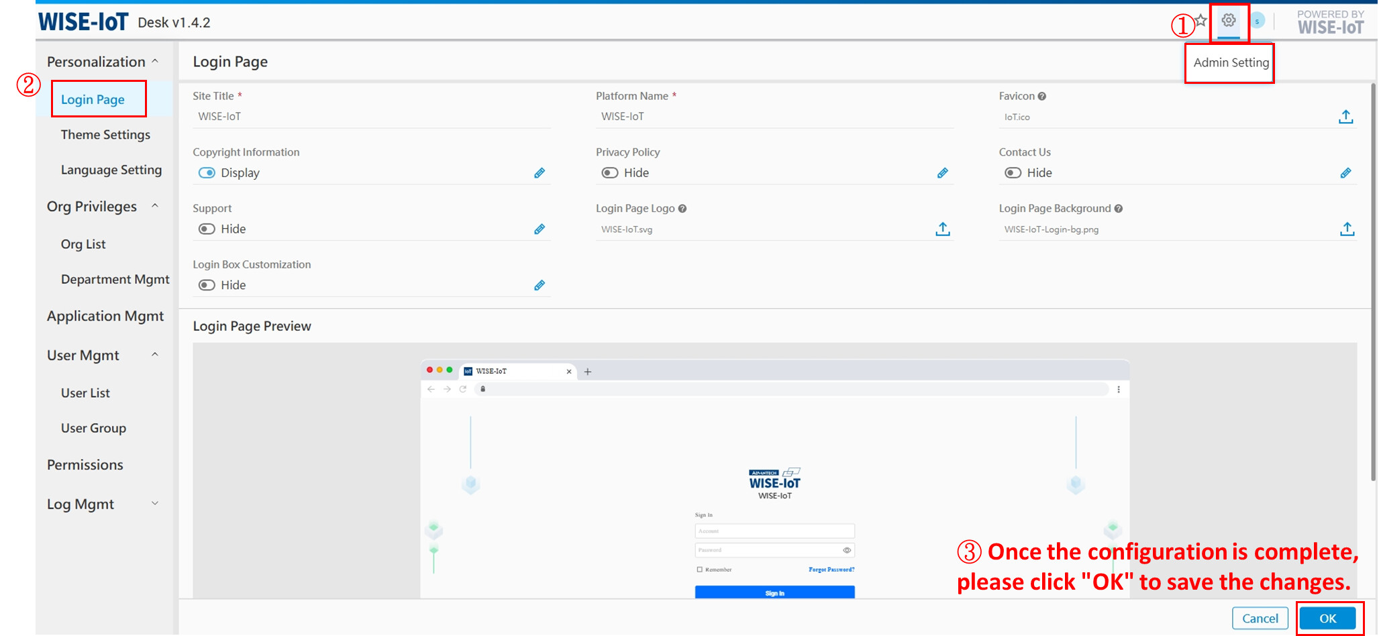Viewport: 1379px width, 636px height.
Task: Upload a new Login Page Background
Action: (x=1347, y=229)
